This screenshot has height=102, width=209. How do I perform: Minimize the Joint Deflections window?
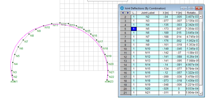(184, 8)
